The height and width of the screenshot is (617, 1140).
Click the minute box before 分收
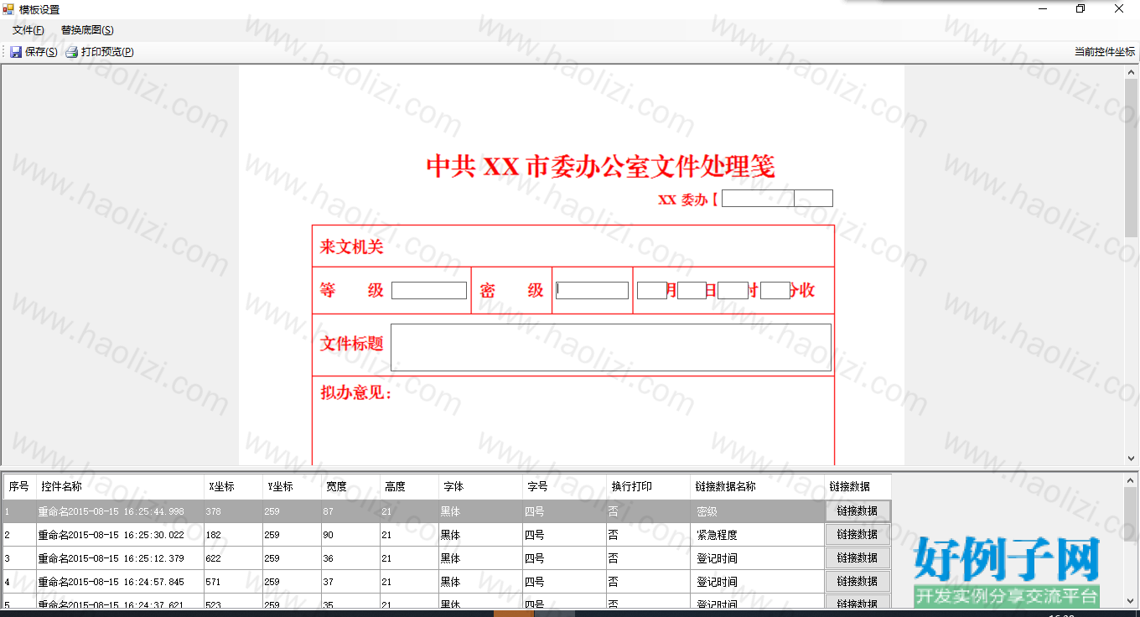(775, 291)
